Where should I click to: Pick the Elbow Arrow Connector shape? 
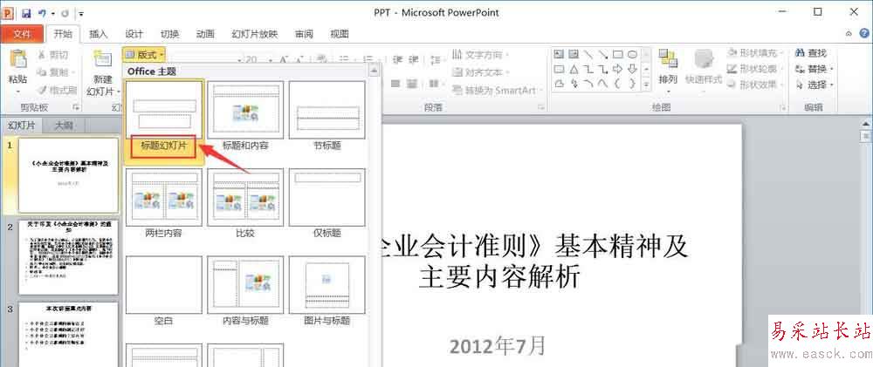(x=603, y=70)
